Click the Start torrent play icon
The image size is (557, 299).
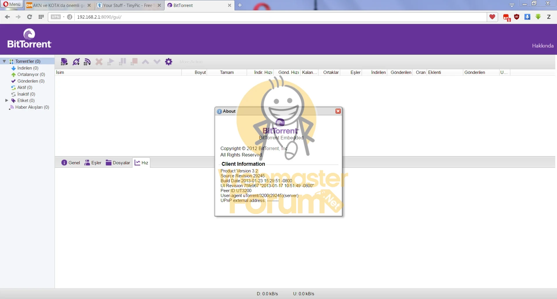(x=111, y=62)
